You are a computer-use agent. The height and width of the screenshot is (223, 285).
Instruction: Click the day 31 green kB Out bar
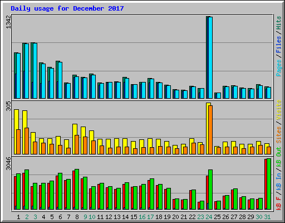(269, 184)
